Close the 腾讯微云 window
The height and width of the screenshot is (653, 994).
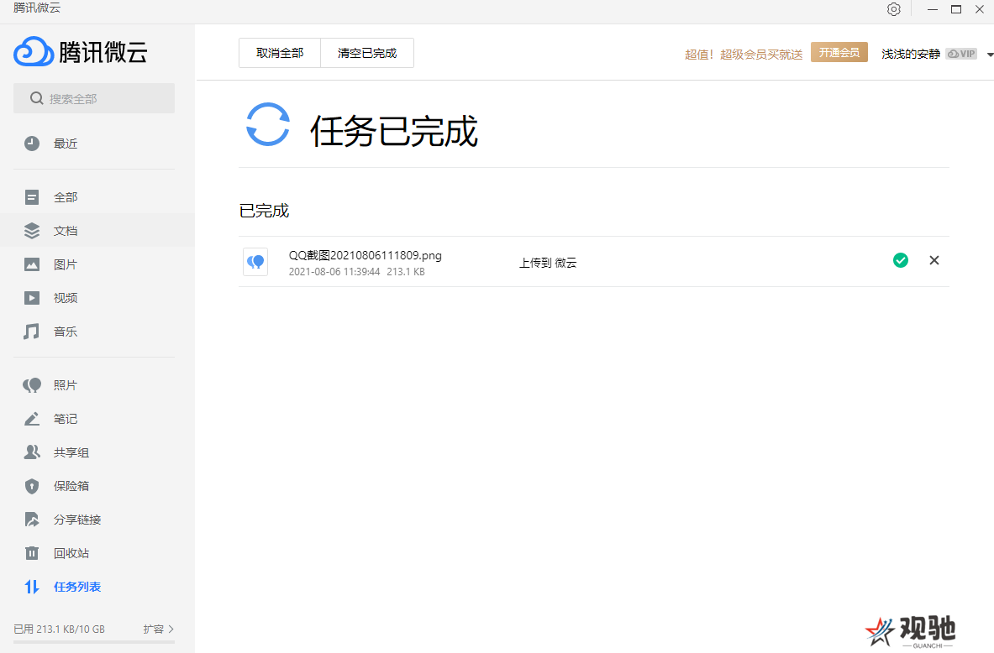tap(980, 9)
